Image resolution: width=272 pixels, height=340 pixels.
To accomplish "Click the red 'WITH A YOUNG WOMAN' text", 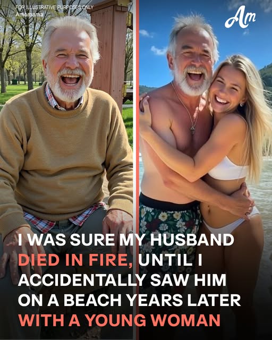I will (x=119, y=320).
